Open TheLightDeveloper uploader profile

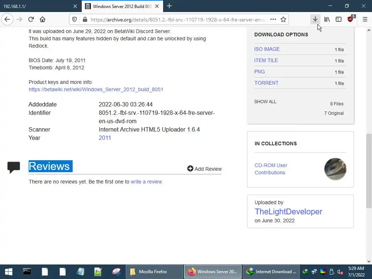point(288,211)
